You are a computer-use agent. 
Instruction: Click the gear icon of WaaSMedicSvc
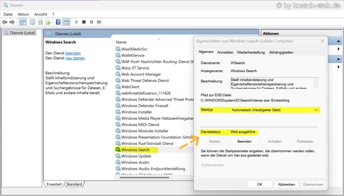118,49
